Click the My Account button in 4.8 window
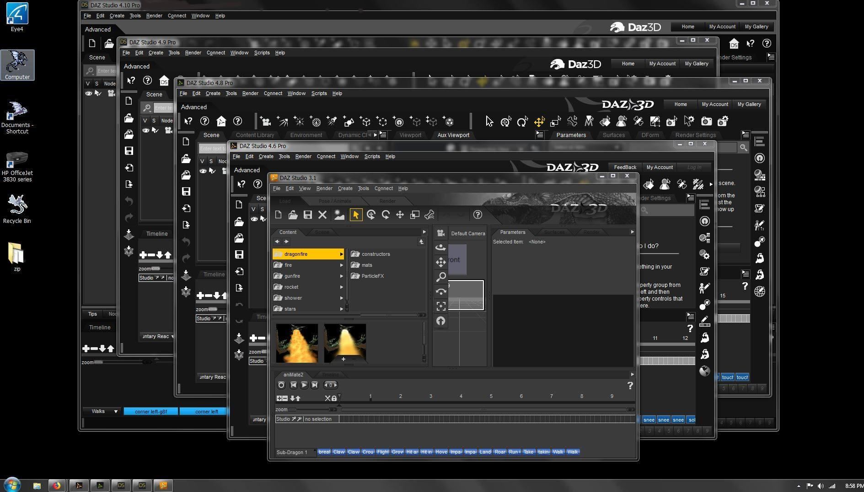864x492 pixels. (x=714, y=104)
